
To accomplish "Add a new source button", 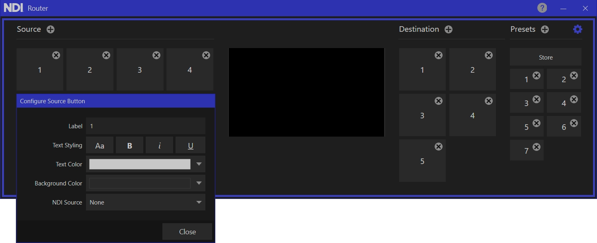I will tap(51, 29).
